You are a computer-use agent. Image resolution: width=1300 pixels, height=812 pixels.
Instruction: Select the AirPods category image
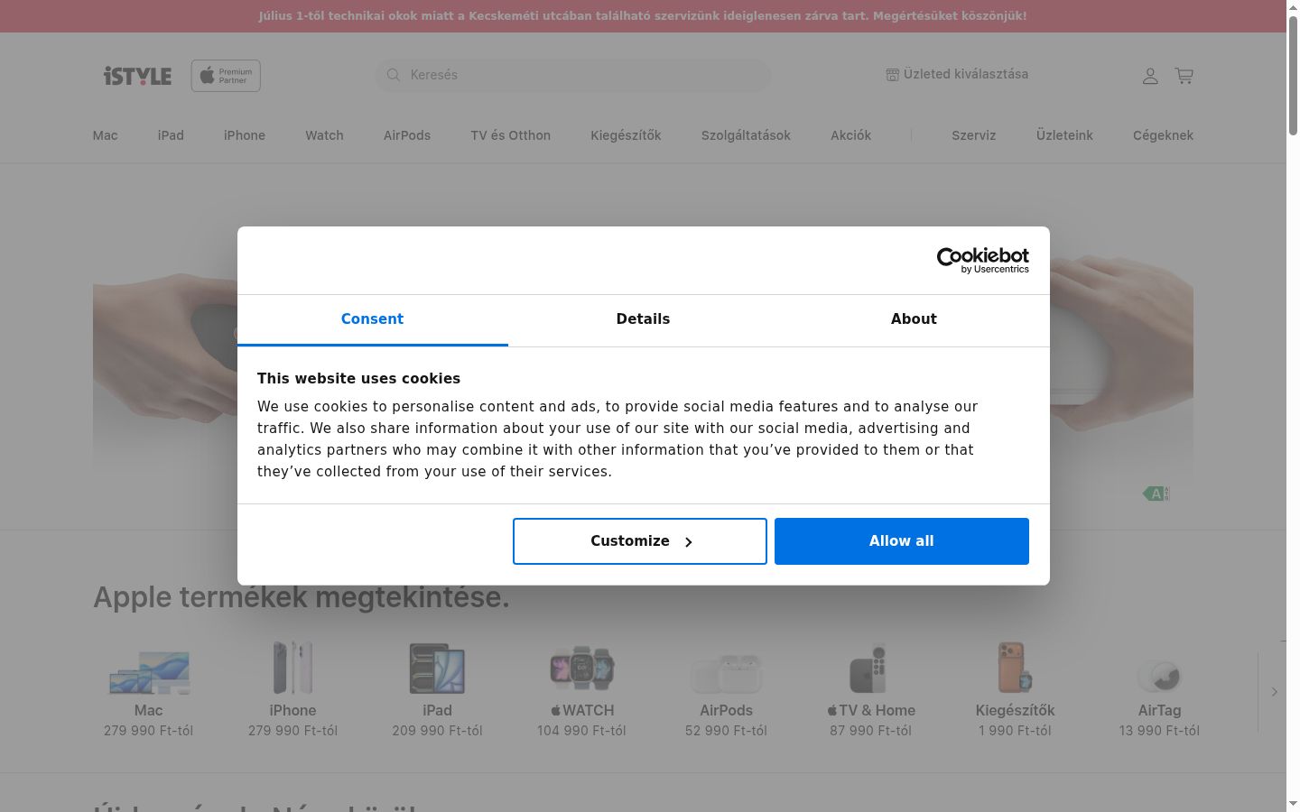pos(727,673)
